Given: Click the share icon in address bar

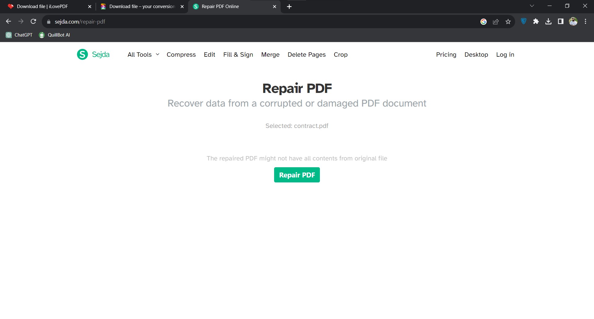Looking at the screenshot, I should pos(496,21).
